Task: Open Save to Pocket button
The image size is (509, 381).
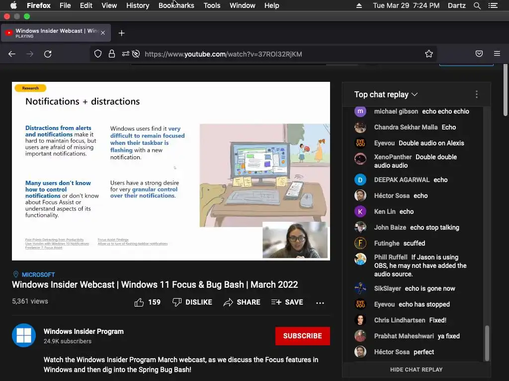Action: pos(479,54)
